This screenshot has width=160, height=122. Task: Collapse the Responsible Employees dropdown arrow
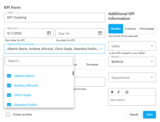coord(101,49)
